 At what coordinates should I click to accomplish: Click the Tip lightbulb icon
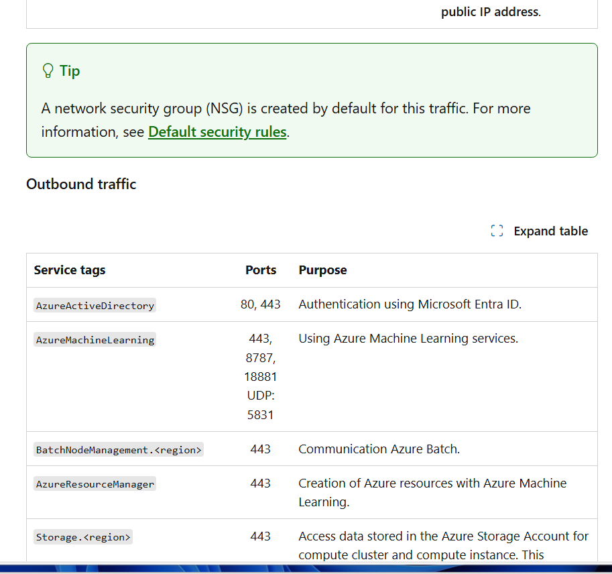(x=48, y=71)
